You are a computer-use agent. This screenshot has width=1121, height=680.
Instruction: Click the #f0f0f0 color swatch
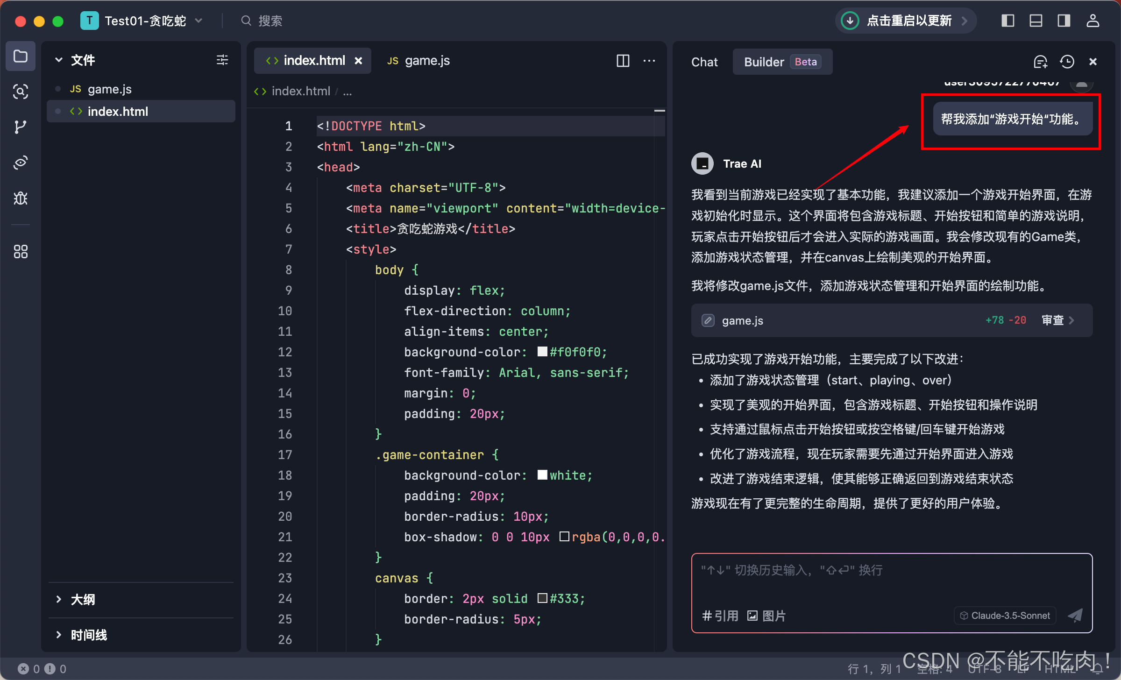click(x=542, y=352)
